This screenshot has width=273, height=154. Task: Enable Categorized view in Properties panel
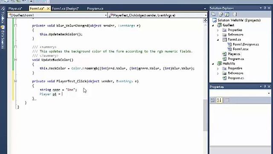click(x=213, y=100)
